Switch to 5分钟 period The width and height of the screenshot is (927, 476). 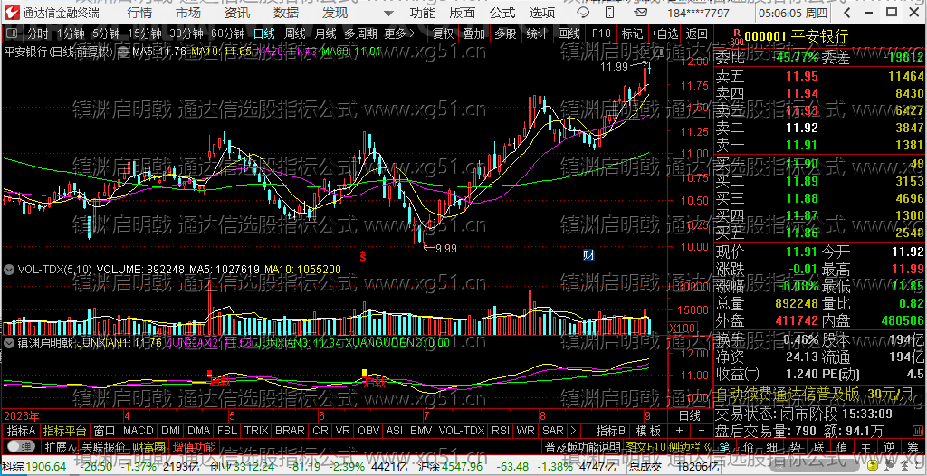point(105,33)
